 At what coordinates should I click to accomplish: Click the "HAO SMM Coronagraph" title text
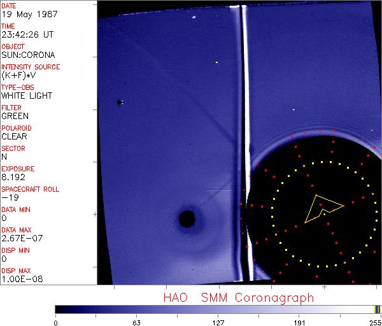239,297
